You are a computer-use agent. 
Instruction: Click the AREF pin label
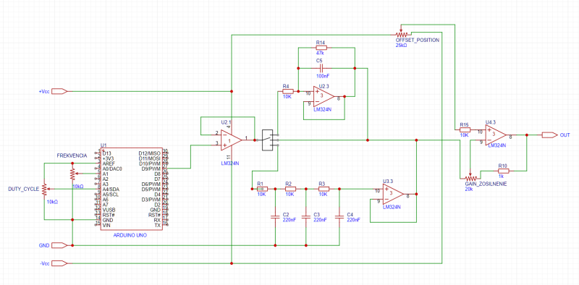tap(109, 163)
